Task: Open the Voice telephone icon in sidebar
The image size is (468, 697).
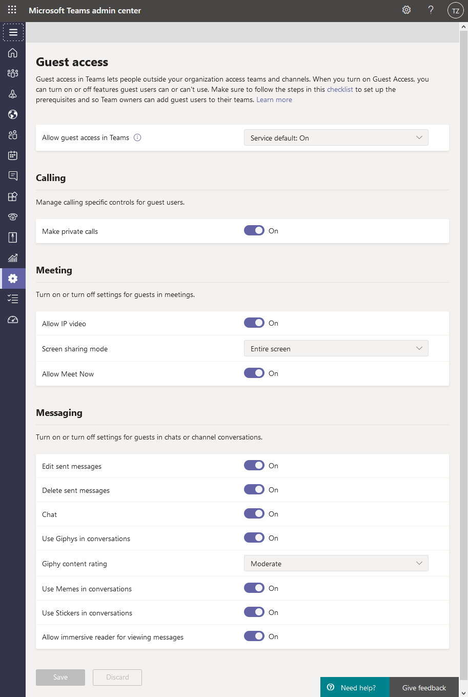Action: tap(13, 217)
